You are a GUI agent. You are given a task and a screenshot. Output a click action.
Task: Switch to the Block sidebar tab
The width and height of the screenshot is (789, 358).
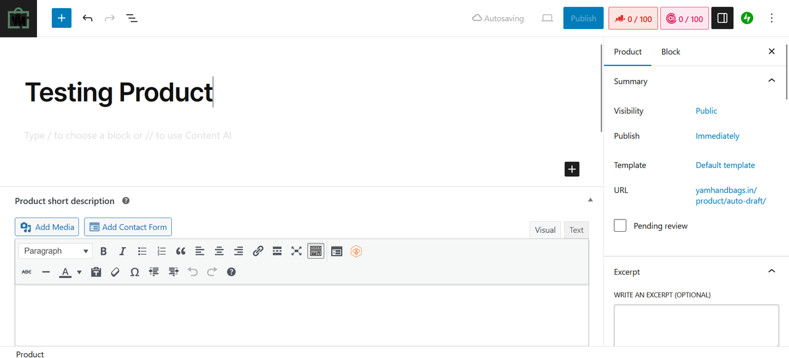click(671, 52)
